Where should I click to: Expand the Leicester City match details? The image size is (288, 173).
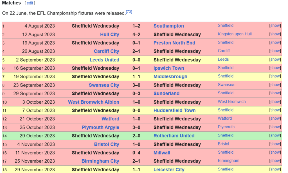275,169
